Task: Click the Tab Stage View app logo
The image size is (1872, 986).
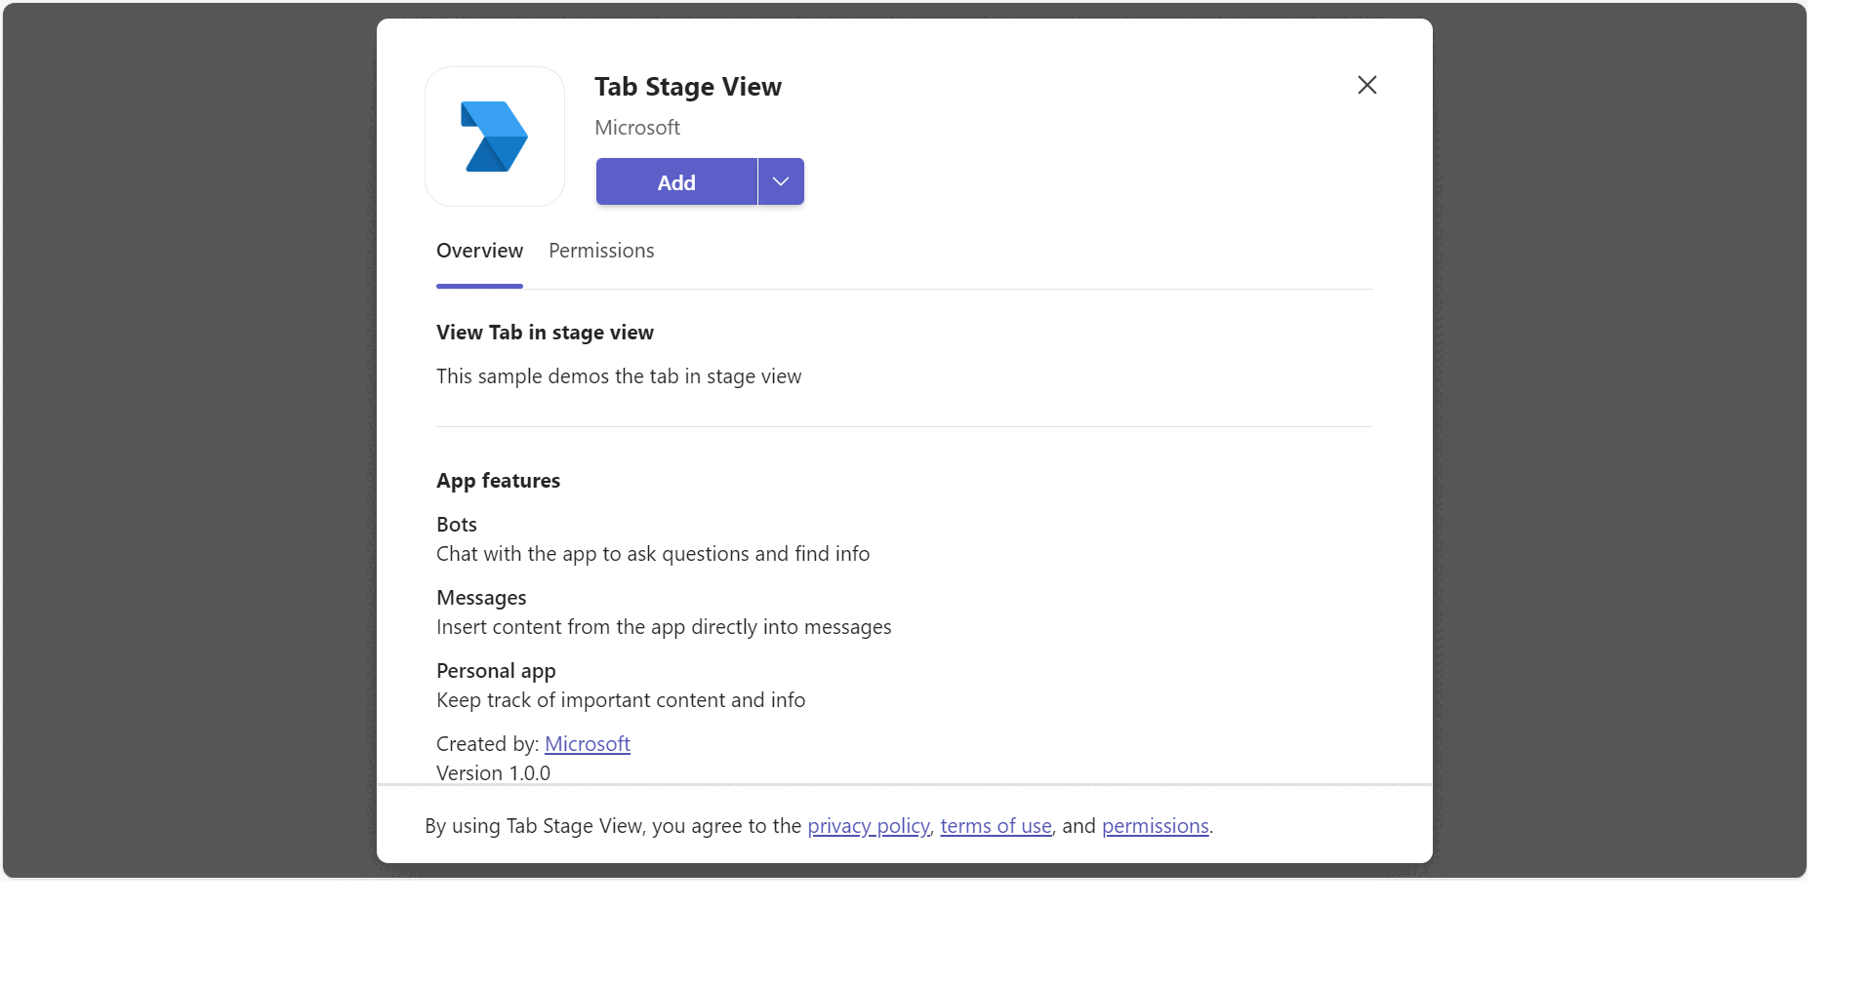Action: 494,136
